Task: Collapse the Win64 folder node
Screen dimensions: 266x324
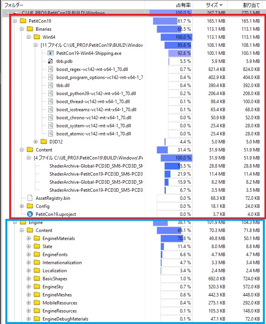Action: click(28, 37)
